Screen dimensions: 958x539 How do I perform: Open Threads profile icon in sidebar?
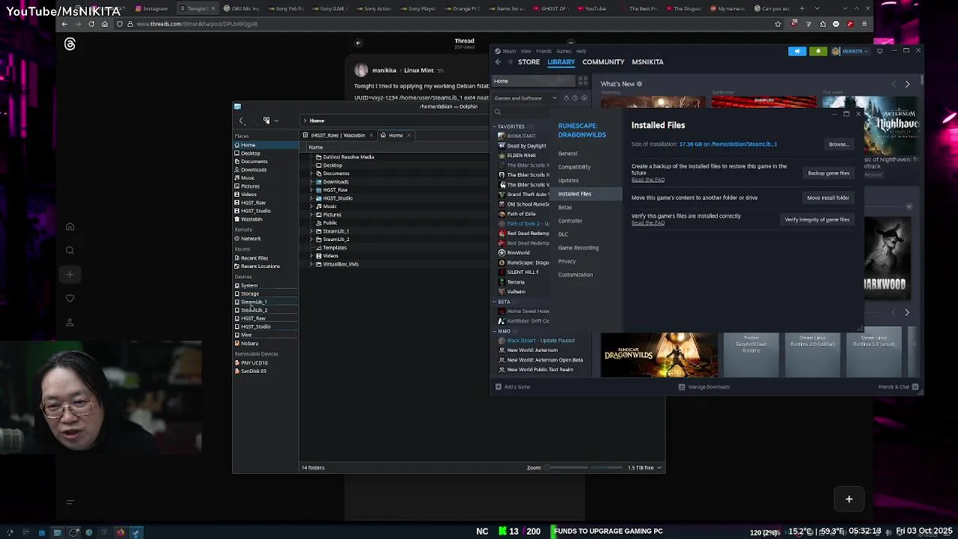point(70,323)
